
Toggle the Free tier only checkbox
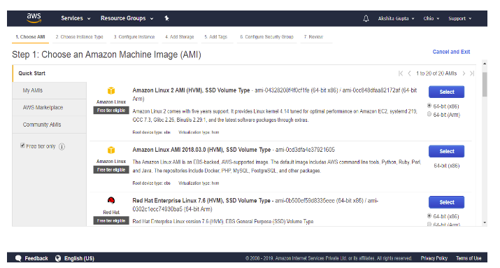click(x=22, y=146)
